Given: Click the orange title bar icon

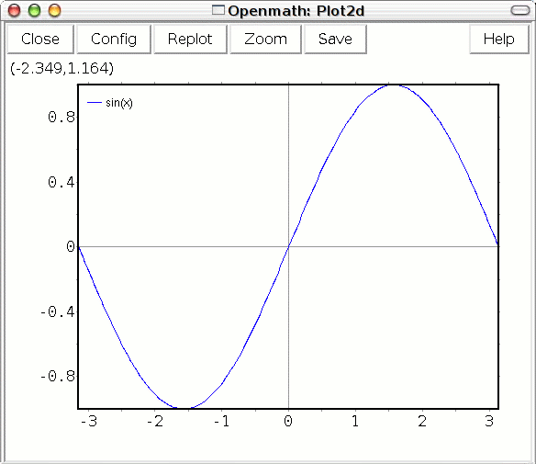Looking at the screenshot, I should tap(55, 11).
